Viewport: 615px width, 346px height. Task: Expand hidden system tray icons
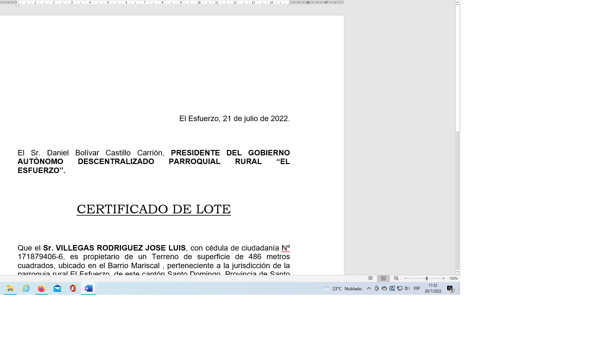point(369,289)
